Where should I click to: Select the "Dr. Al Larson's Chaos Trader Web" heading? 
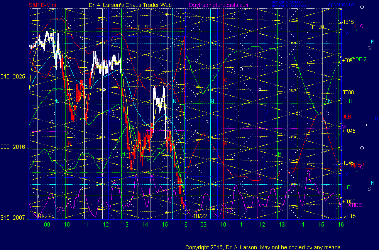tap(130, 5)
